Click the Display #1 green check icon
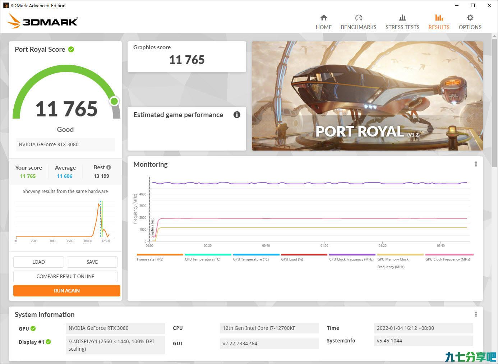Screen dimensions: 498x364 pyautogui.click(x=48, y=342)
